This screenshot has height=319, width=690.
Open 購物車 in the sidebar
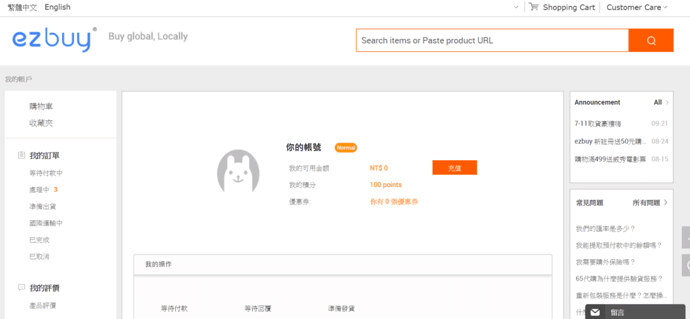click(41, 106)
